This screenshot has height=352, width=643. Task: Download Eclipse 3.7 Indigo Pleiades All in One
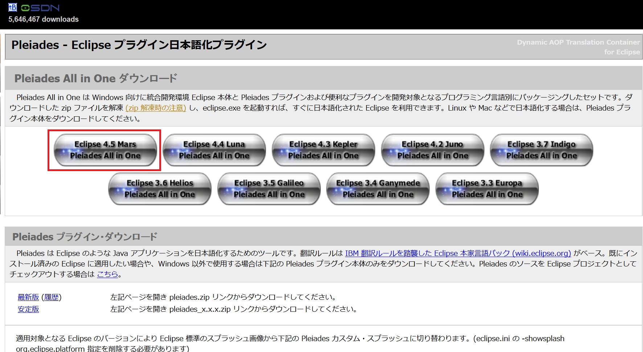point(541,150)
